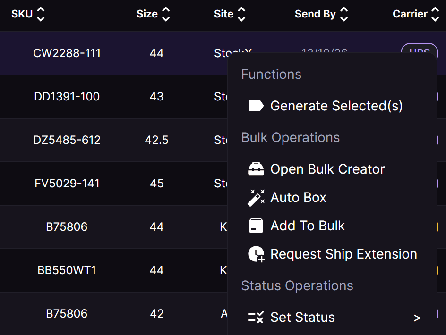Screen dimensions: 446x335
Task: Select the CW2288-111 SKU cell
Action: (x=67, y=53)
